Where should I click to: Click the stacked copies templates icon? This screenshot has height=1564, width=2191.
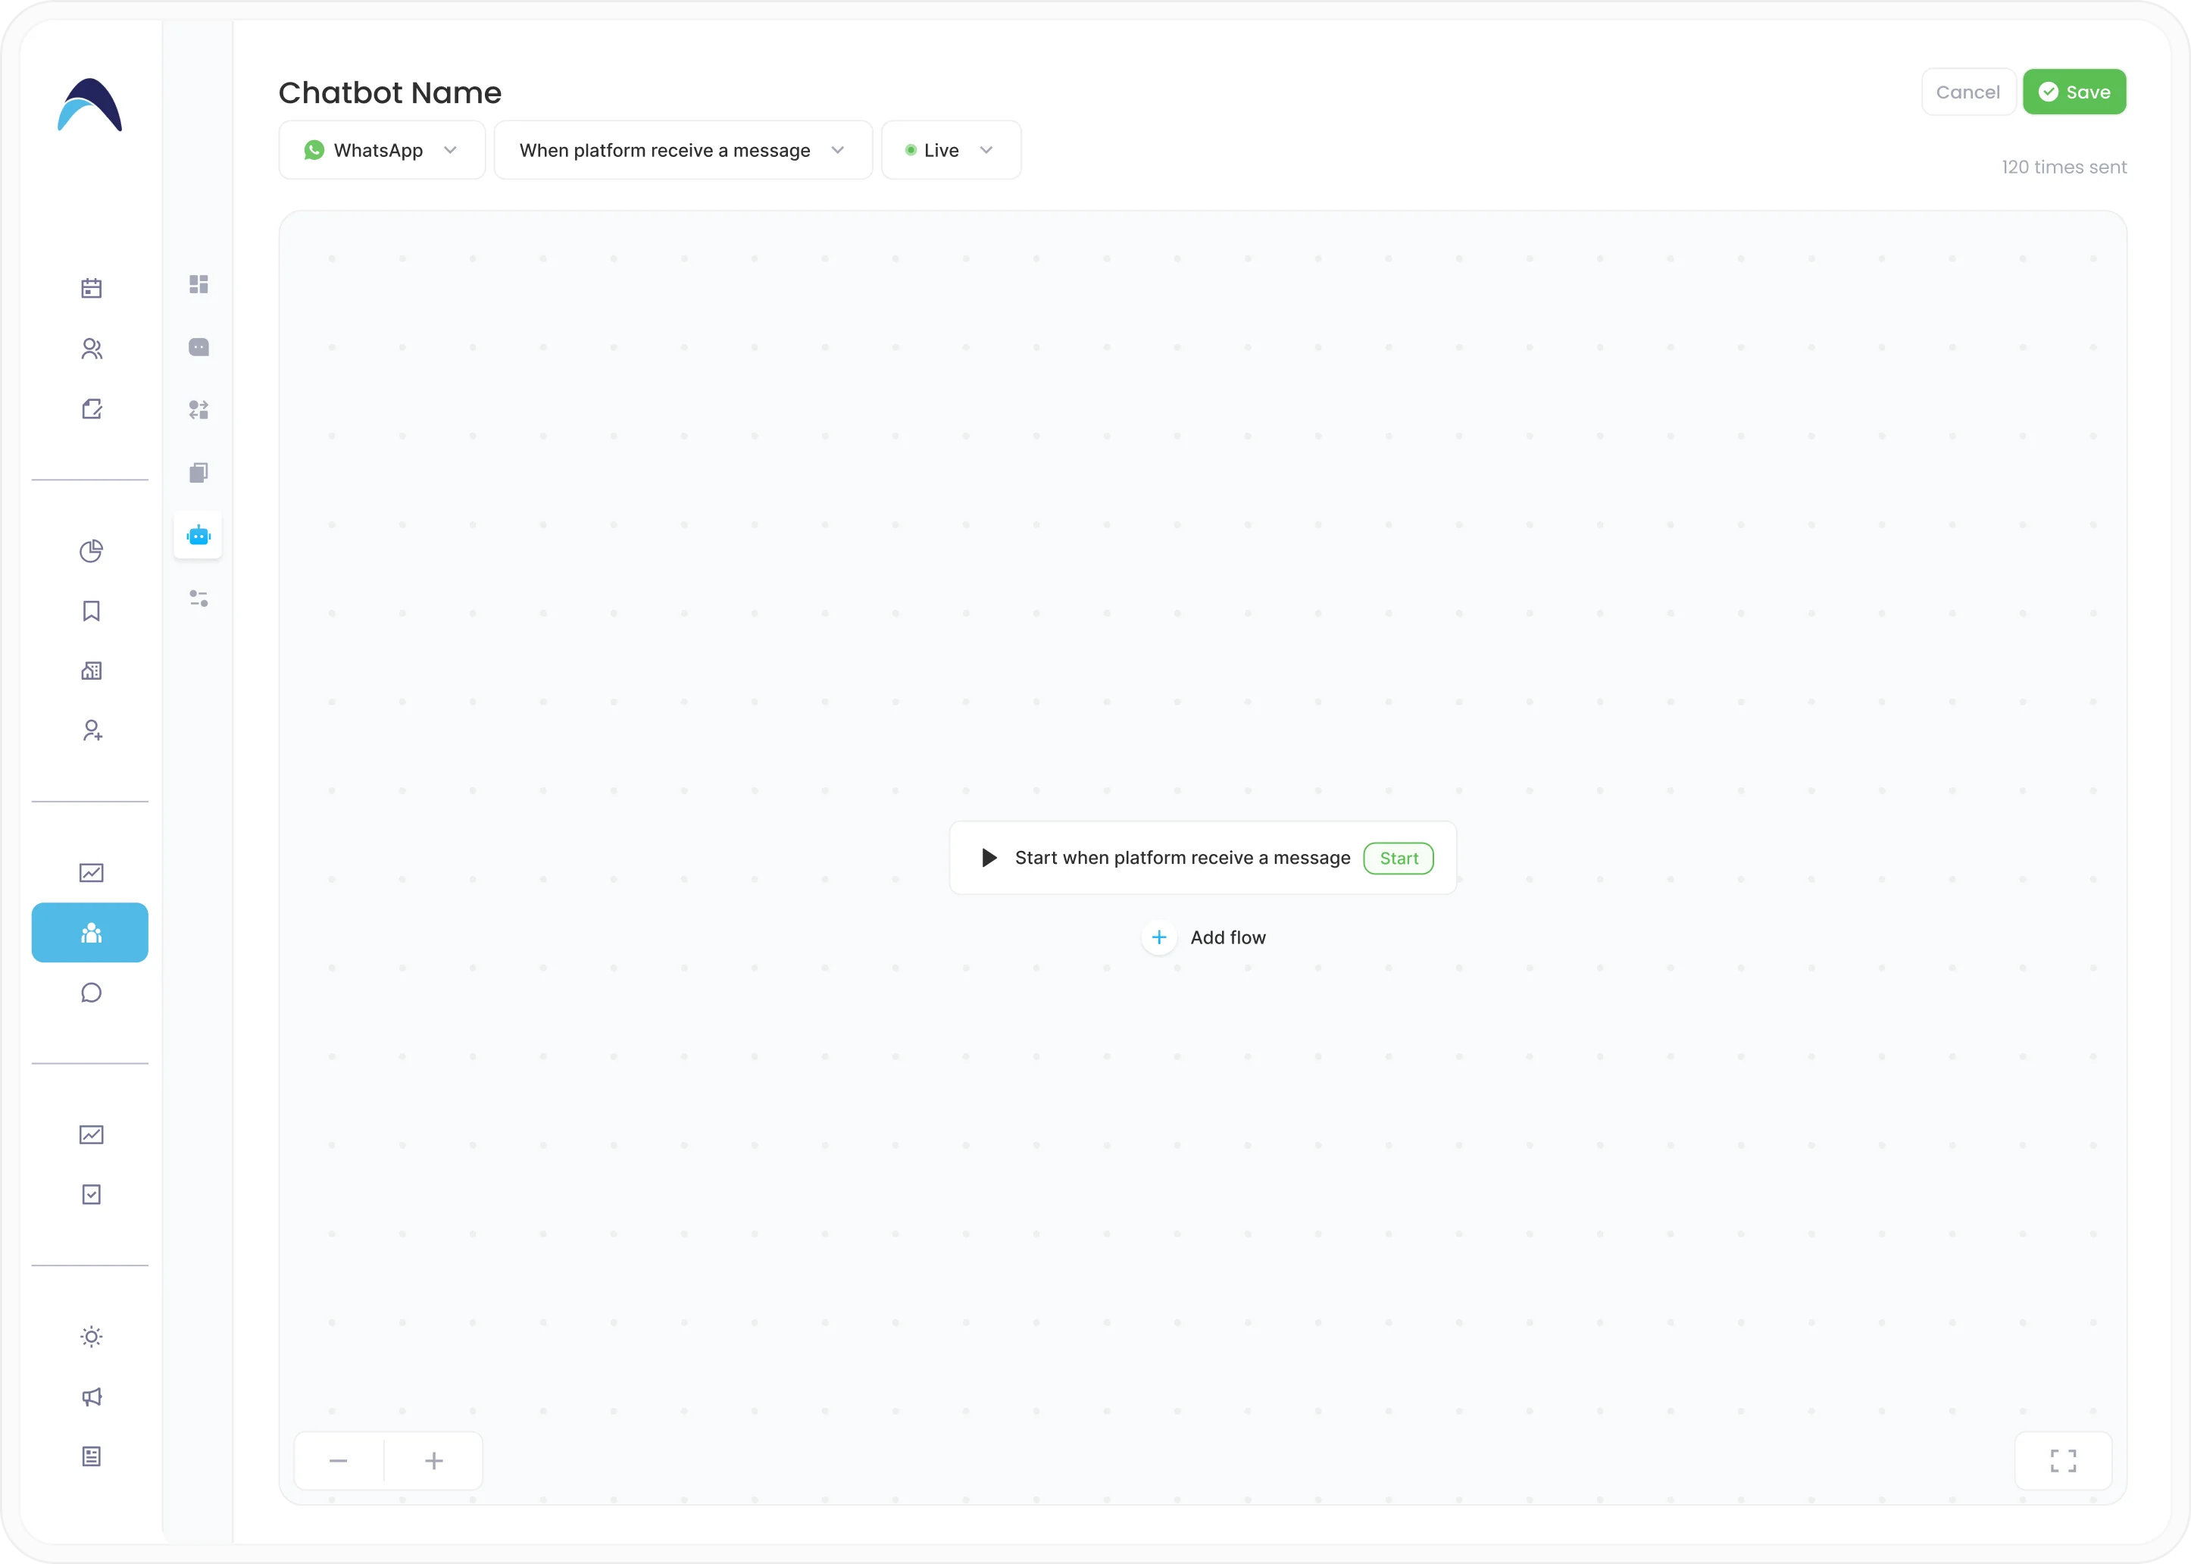pyautogui.click(x=198, y=473)
